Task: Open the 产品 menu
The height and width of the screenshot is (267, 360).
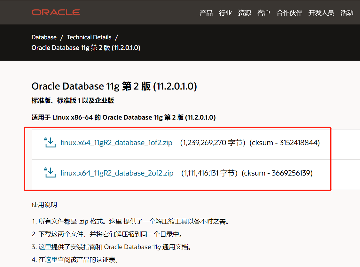Action: click(206, 12)
